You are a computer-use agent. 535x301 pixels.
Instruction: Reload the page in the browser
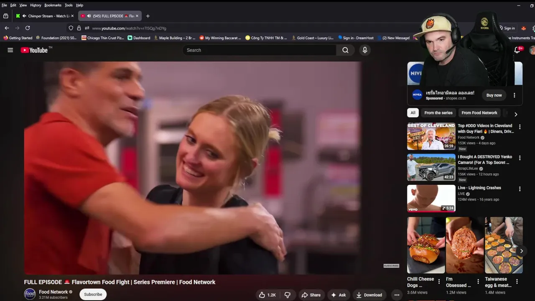28,28
